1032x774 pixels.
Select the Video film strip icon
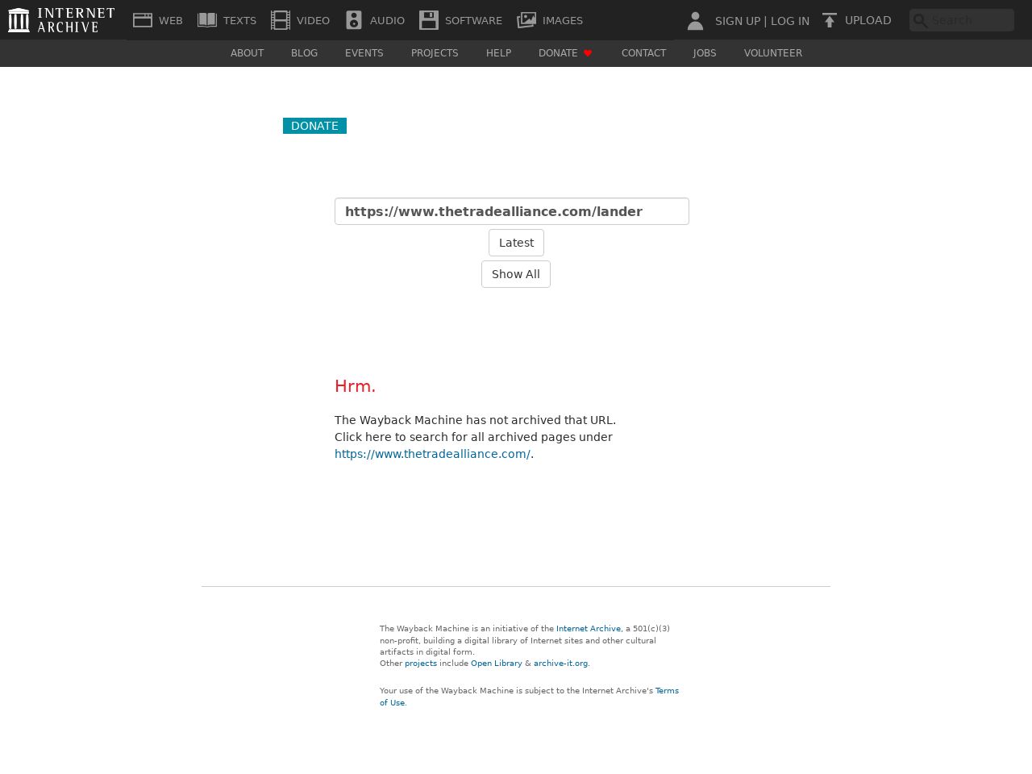[281, 20]
